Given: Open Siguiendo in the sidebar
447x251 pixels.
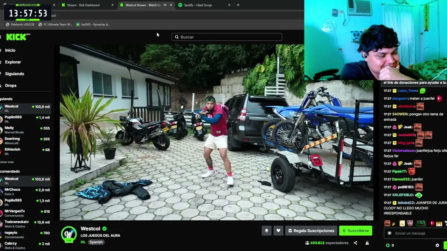Looking at the screenshot, I should 14,74.
